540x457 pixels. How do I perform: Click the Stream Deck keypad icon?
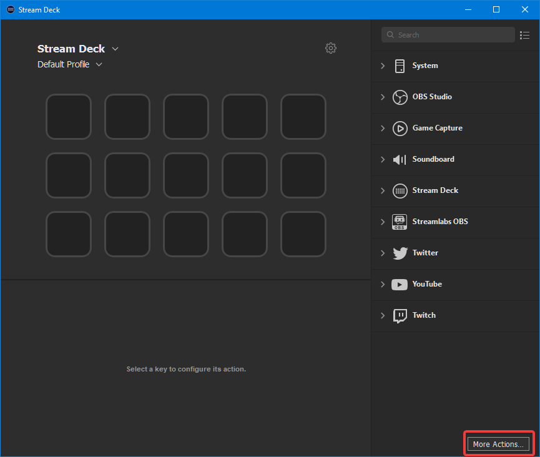[400, 190]
